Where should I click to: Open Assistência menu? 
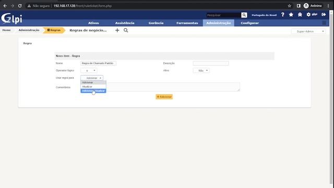(x=125, y=23)
